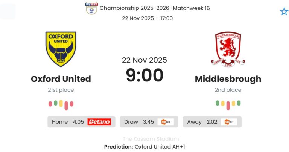Click the favorite star icon

pos(284,11)
